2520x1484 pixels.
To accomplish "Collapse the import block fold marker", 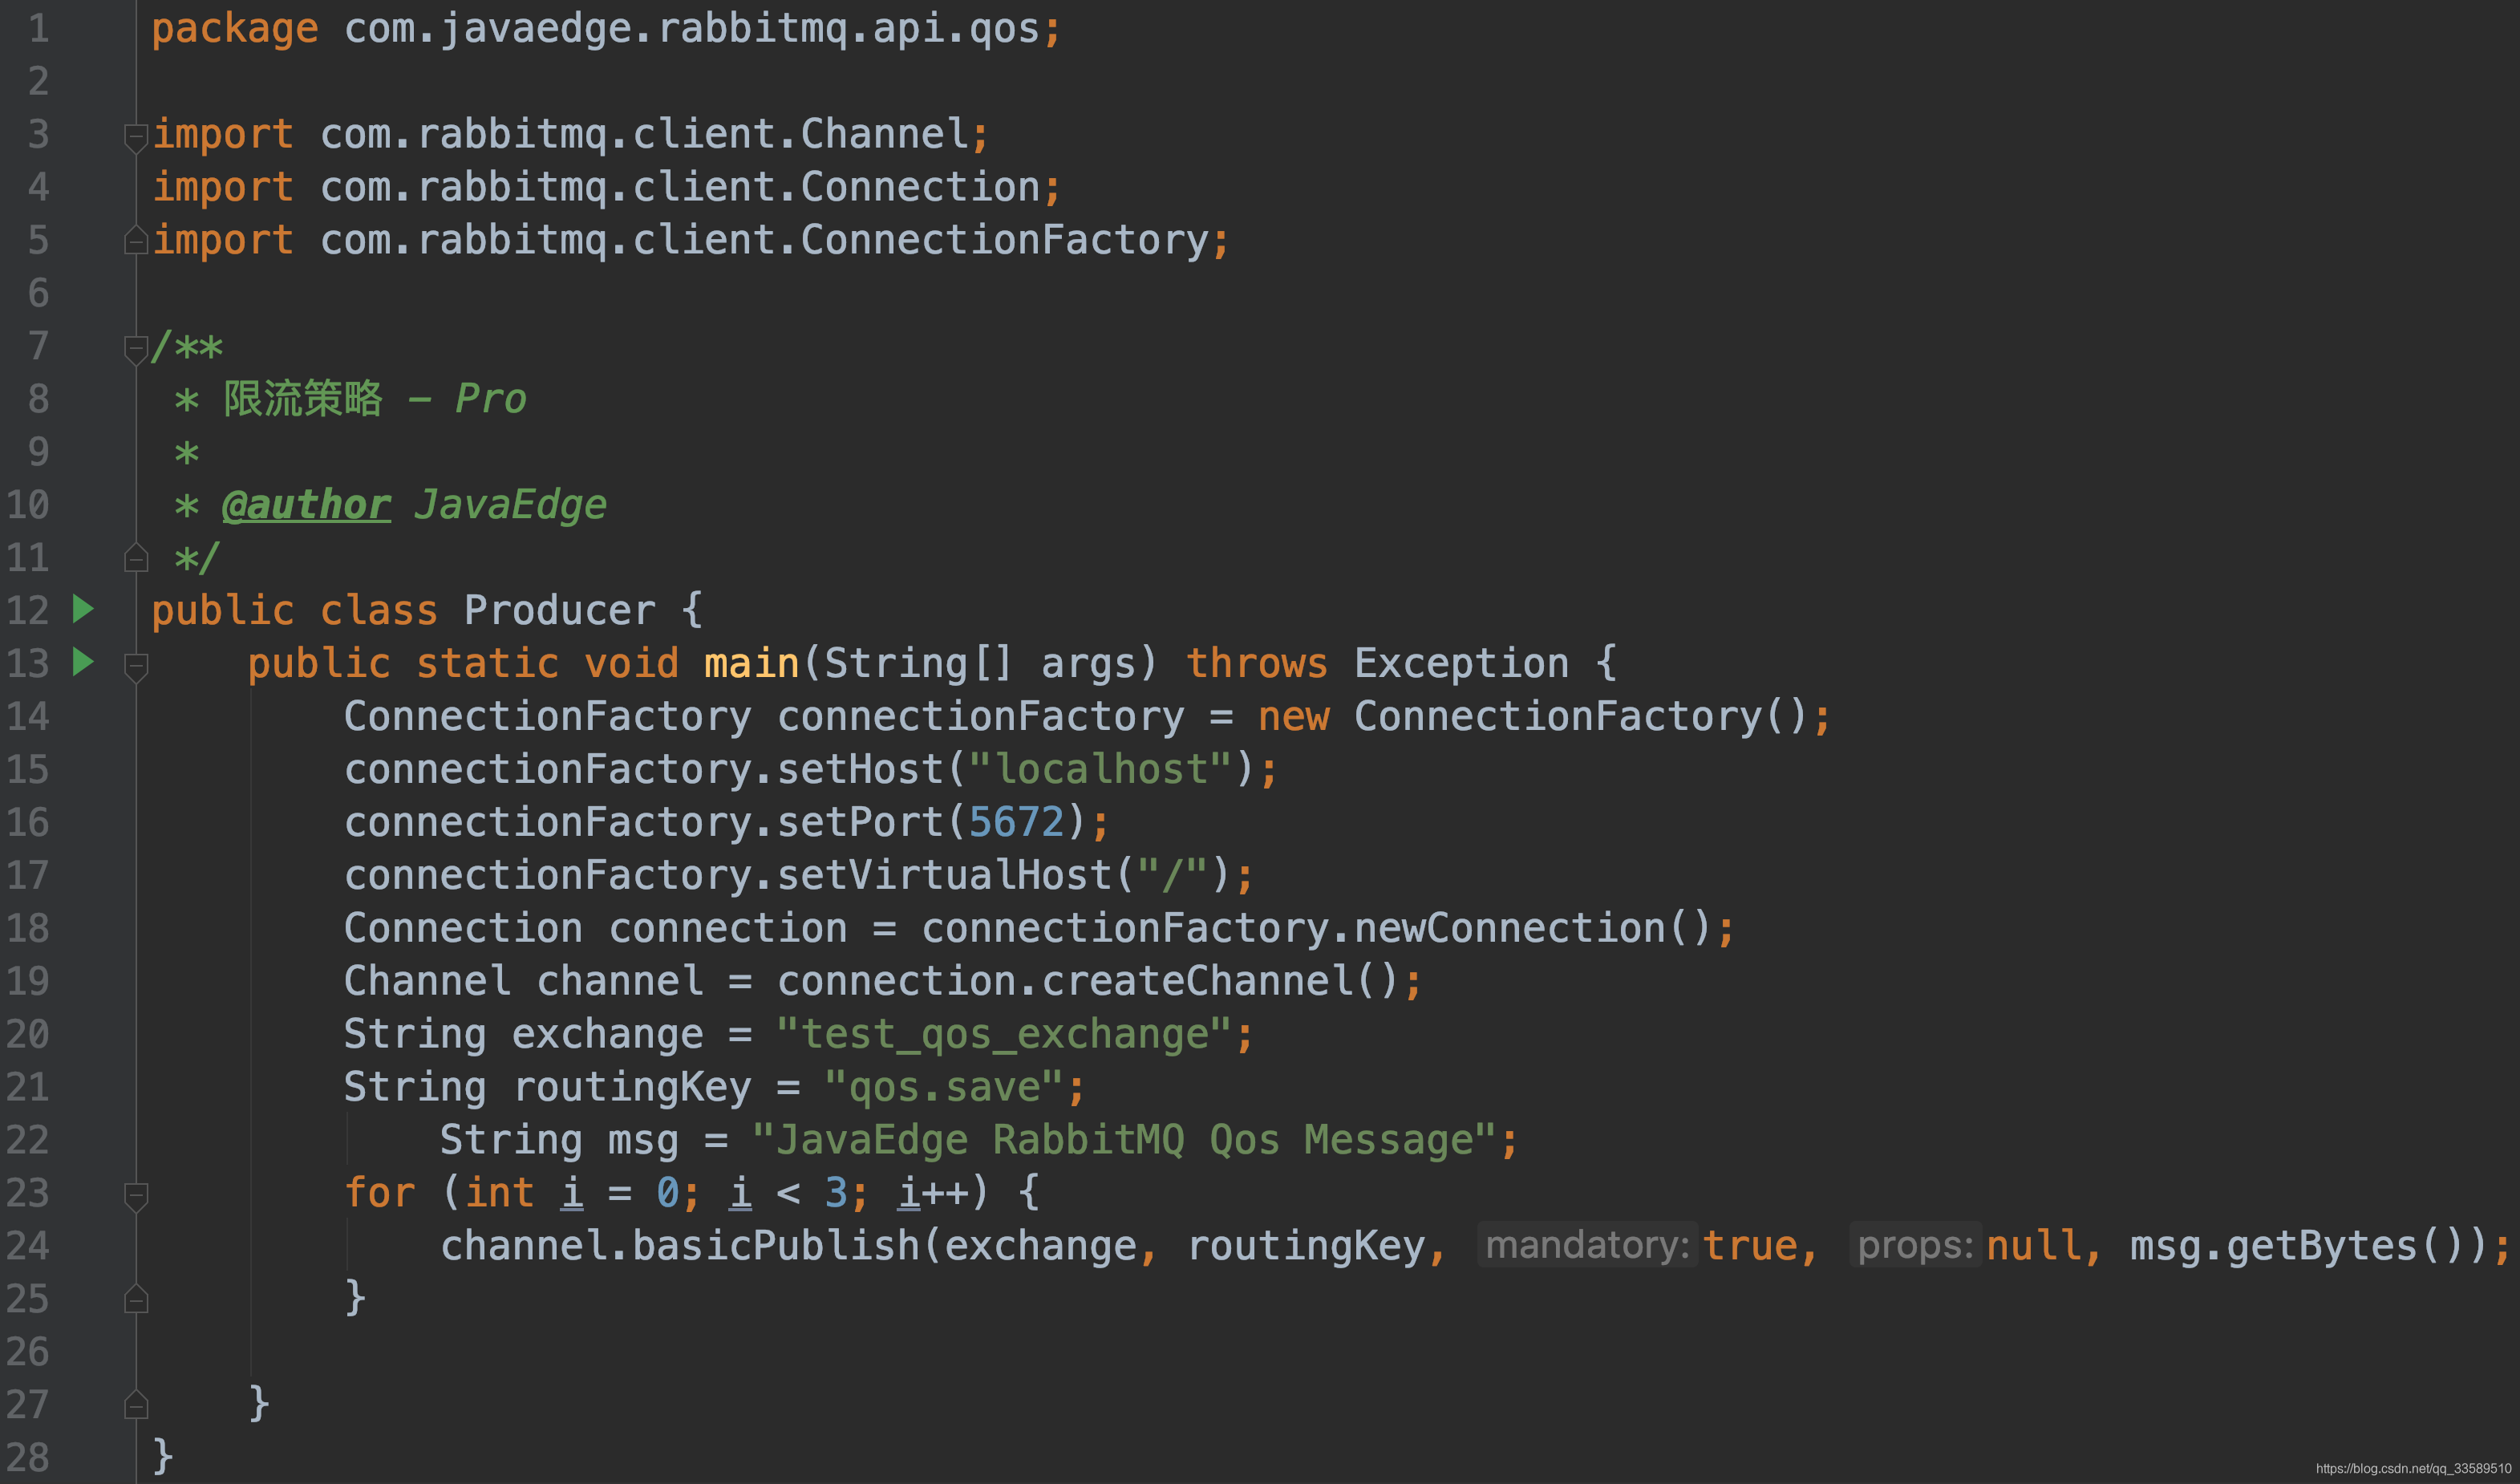I will coord(136,136).
